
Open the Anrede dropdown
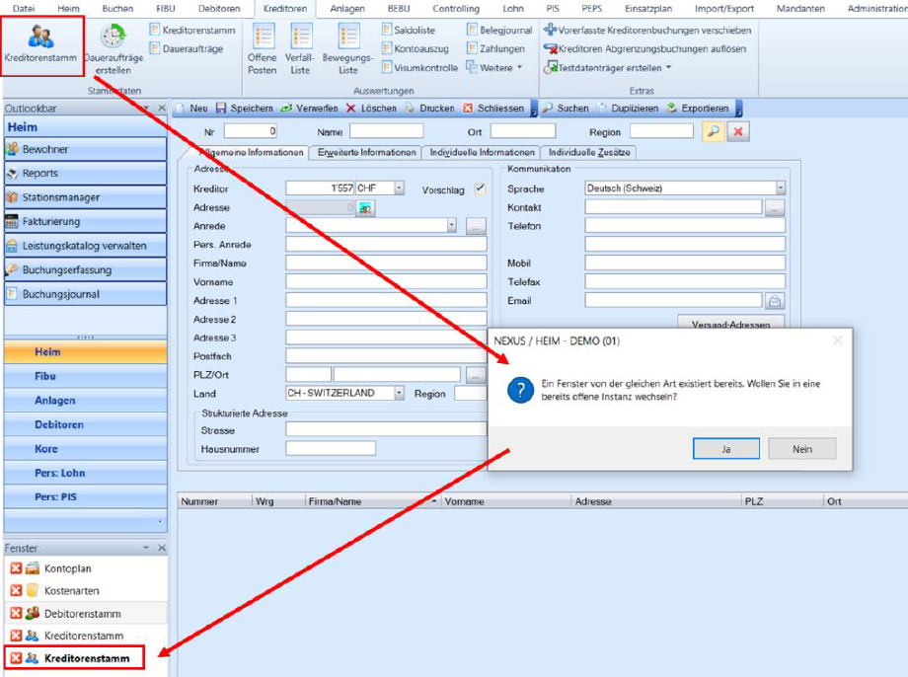tap(452, 226)
